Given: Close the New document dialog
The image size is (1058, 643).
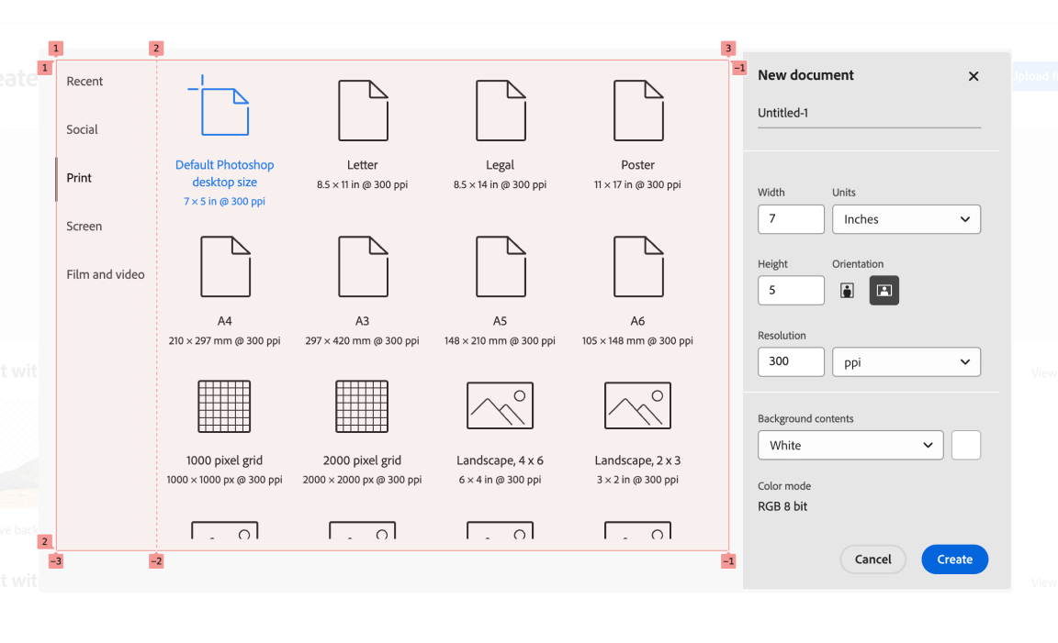Looking at the screenshot, I should 974,76.
